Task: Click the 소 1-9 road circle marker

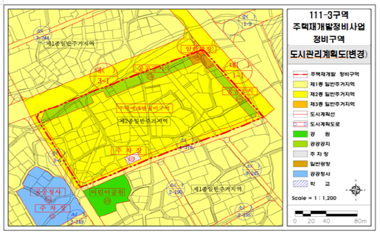Action: click(248, 20)
